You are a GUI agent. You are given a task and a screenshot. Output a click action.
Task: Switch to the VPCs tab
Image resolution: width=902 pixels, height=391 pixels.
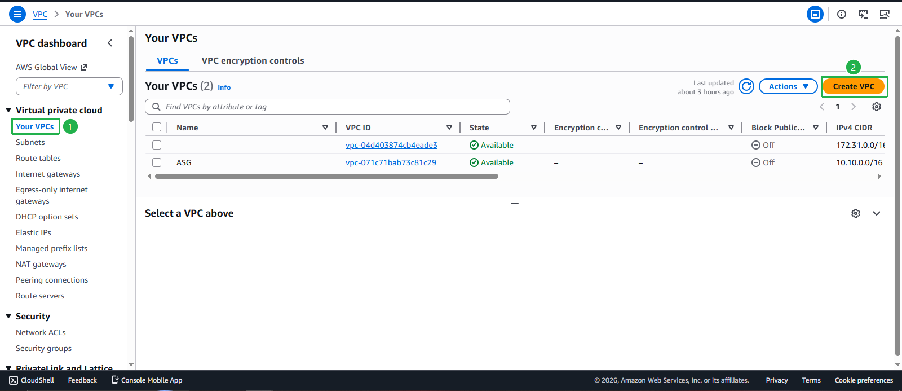167,60
